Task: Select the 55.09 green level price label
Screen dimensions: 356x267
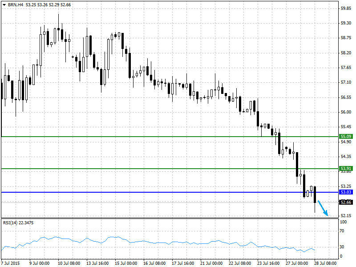Action: [346, 137]
